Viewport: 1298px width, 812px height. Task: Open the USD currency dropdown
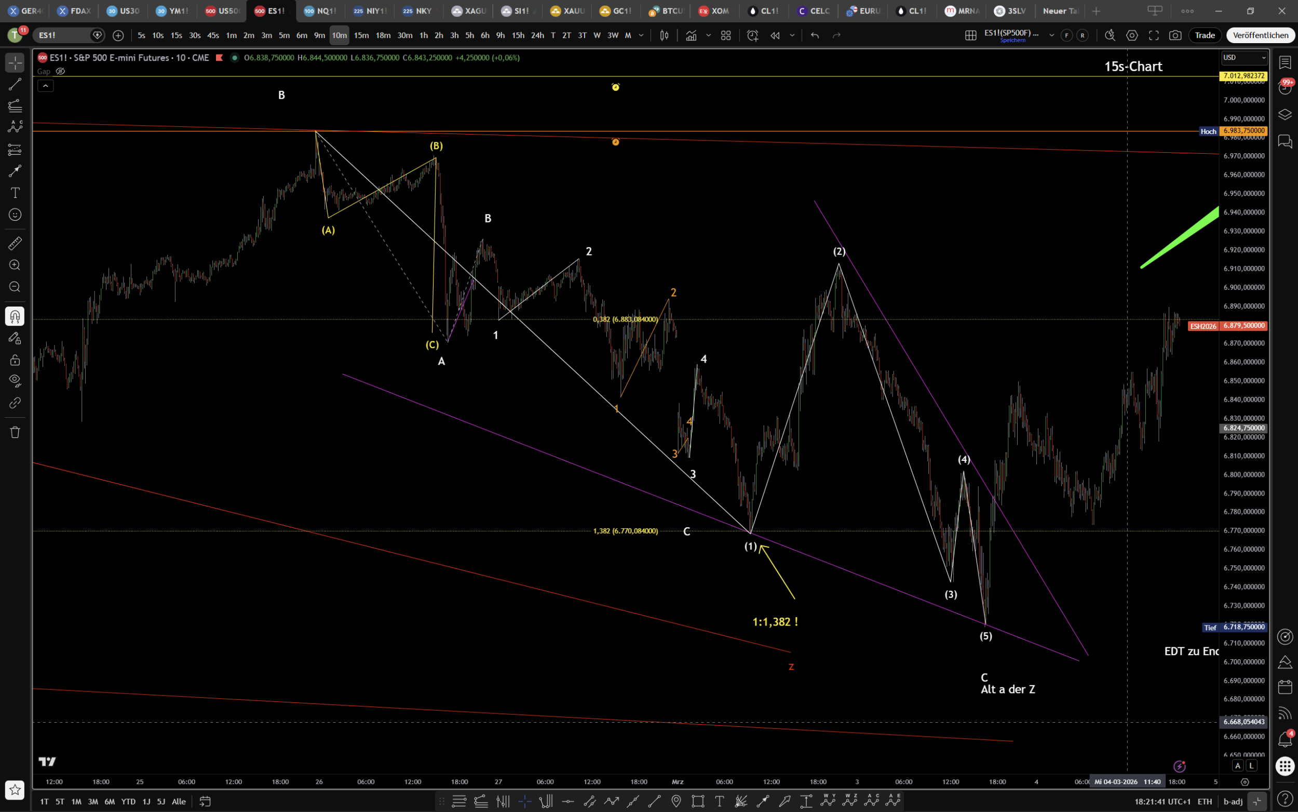(x=1245, y=58)
